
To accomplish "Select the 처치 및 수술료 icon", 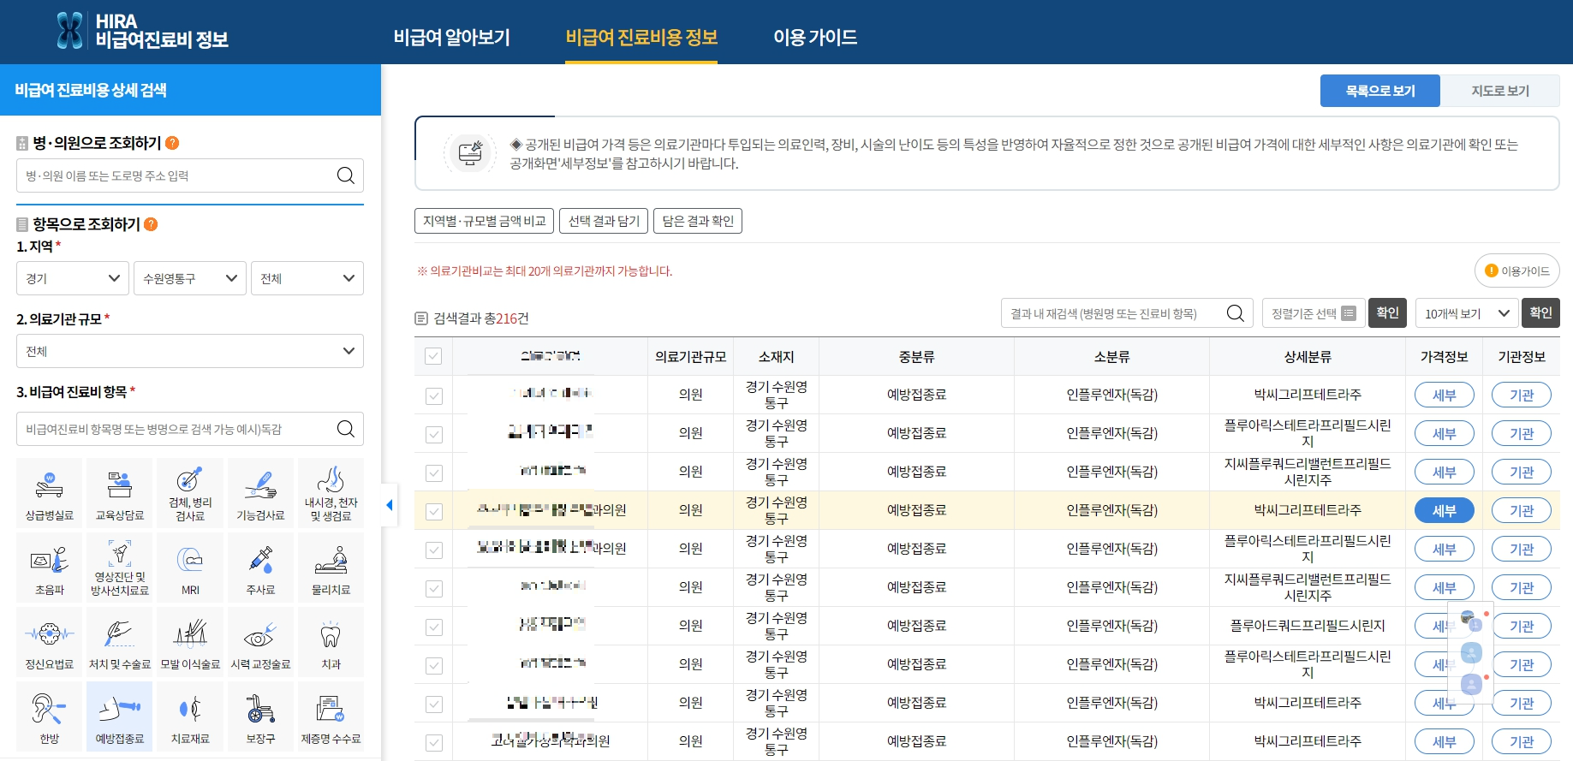I will coord(120,641).
